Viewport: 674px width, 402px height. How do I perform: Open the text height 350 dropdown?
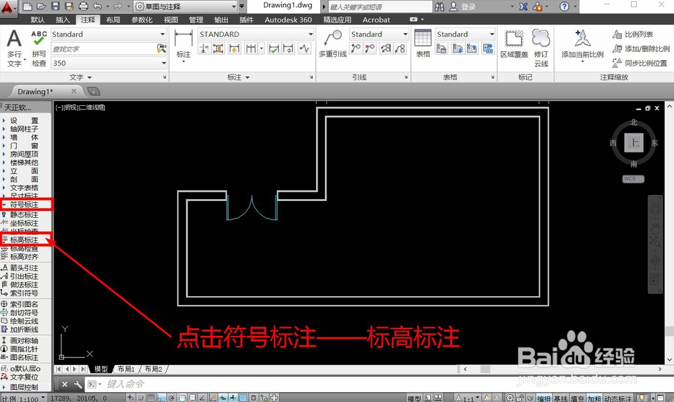pos(164,61)
